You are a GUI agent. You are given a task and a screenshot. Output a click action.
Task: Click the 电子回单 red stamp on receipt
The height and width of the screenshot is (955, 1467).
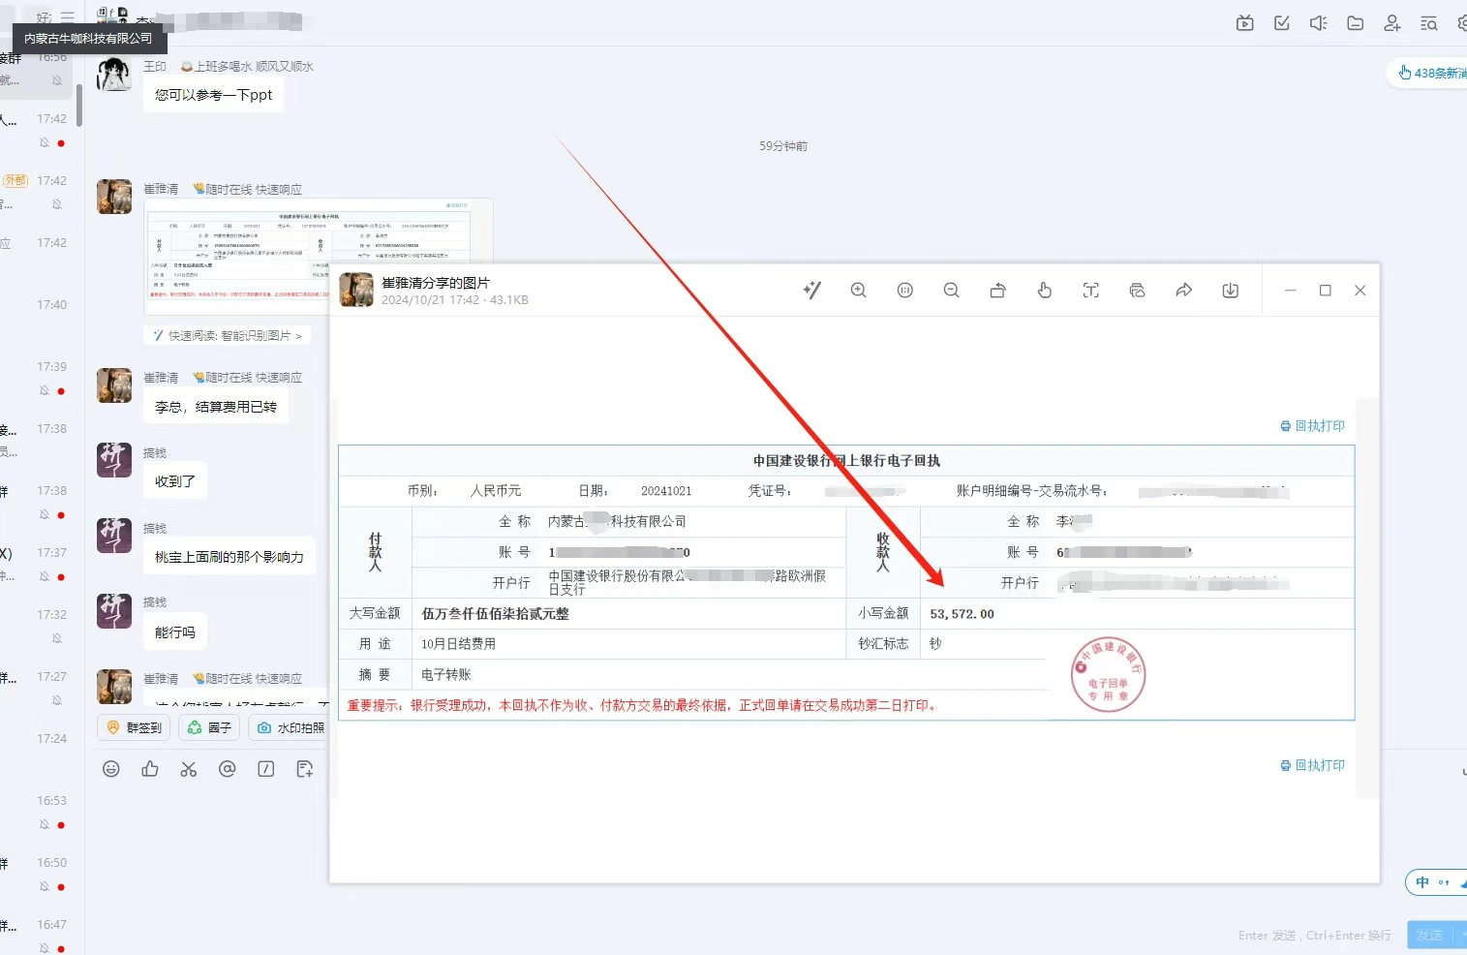[1108, 675]
